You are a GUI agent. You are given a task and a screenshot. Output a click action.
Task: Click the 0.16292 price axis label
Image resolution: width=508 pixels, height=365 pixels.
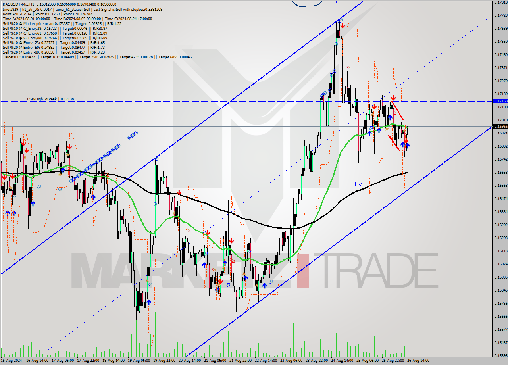tap(501, 225)
